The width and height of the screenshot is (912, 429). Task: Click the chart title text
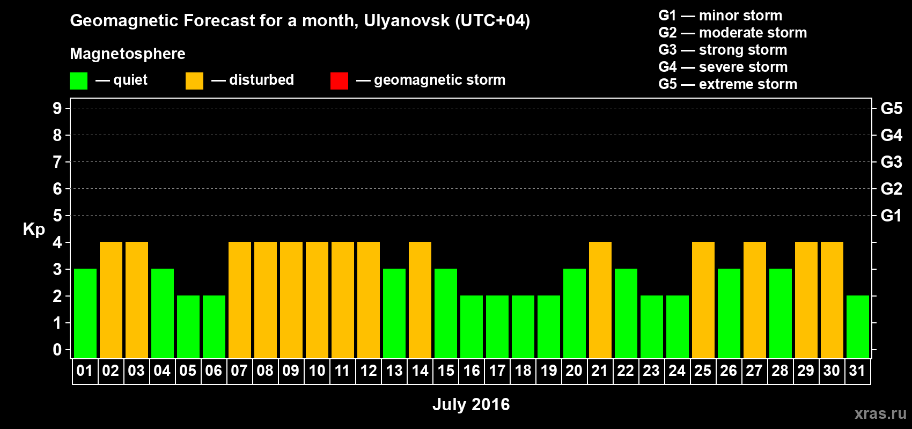(x=300, y=20)
